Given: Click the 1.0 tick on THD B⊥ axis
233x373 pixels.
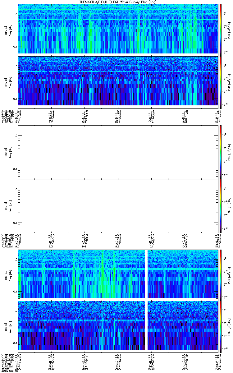Looking at the screenshot, I should tap(15, 135).
